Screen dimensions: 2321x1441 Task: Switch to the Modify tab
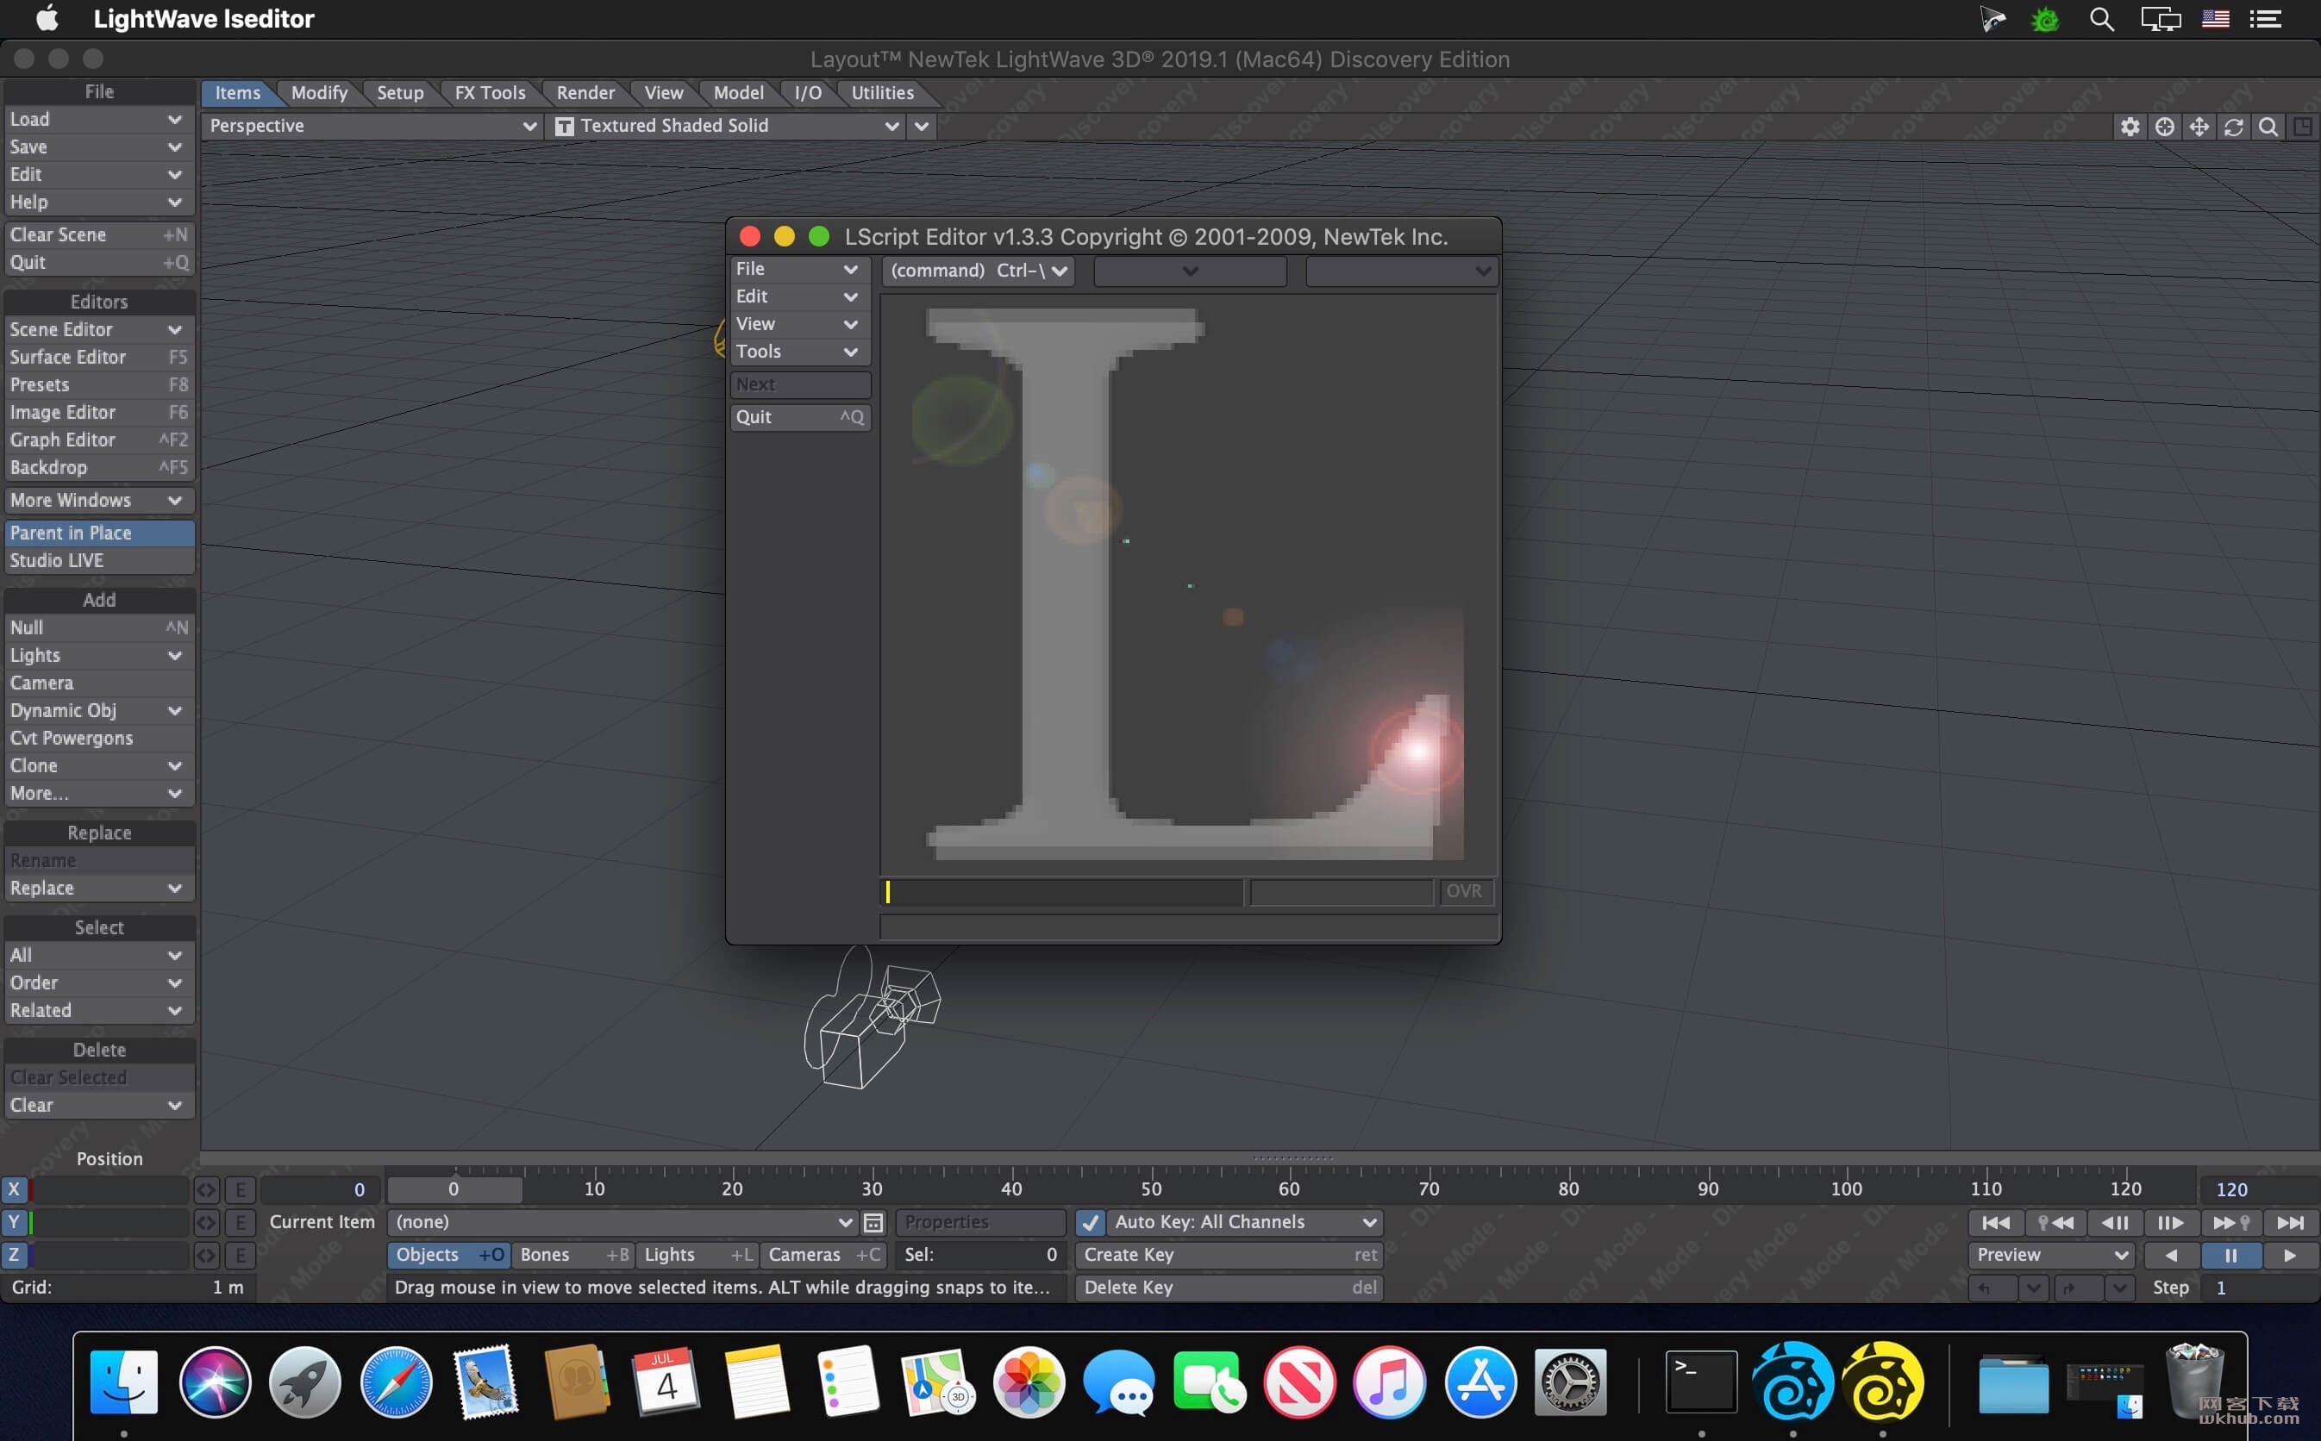(319, 92)
